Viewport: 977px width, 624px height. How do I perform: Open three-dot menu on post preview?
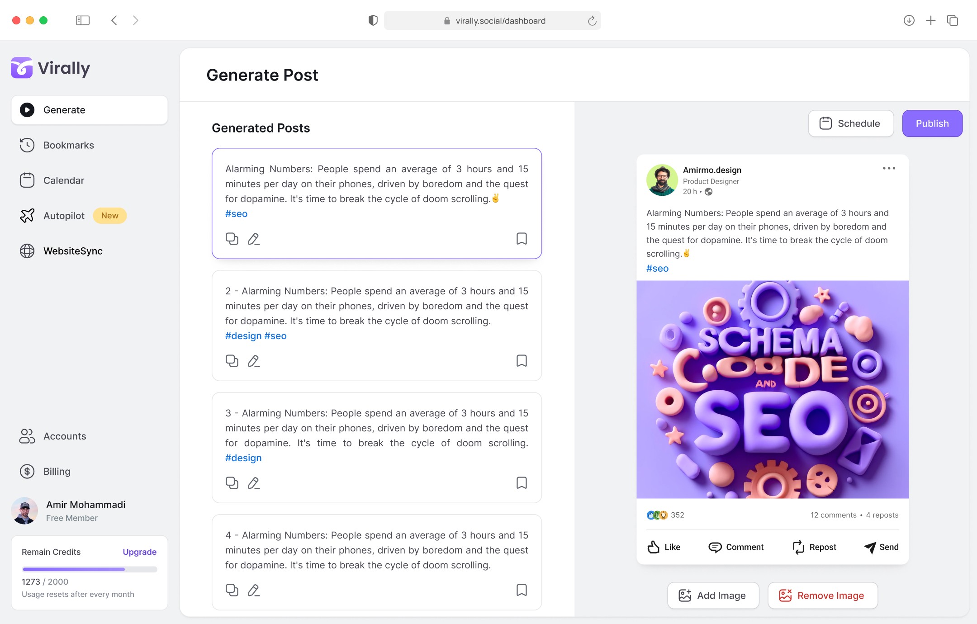point(889,168)
